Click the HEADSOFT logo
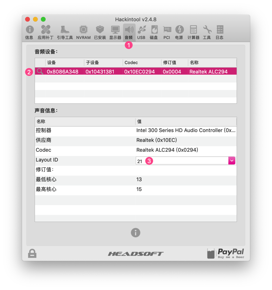272x290 pixels. [136, 254]
